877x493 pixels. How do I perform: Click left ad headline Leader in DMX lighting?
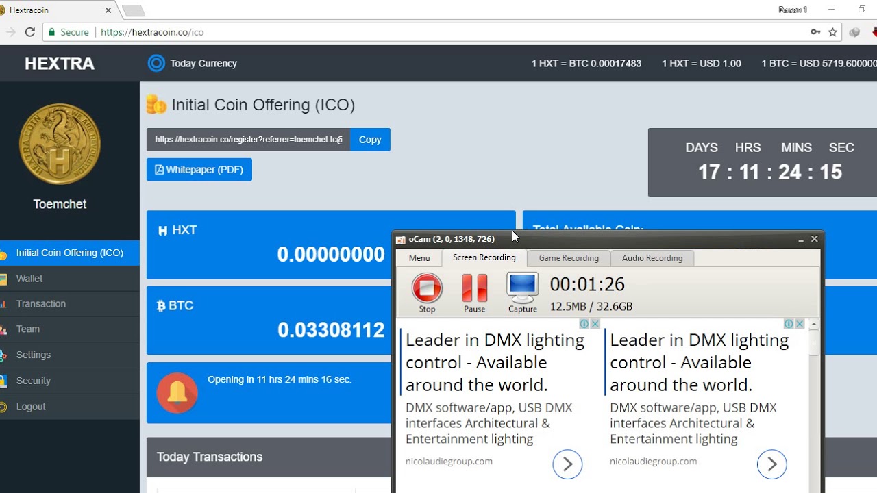point(495,362)
